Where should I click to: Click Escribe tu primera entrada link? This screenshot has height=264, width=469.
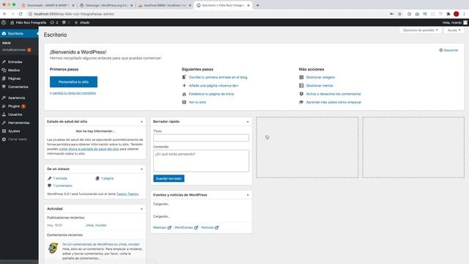tap(218, 77)
